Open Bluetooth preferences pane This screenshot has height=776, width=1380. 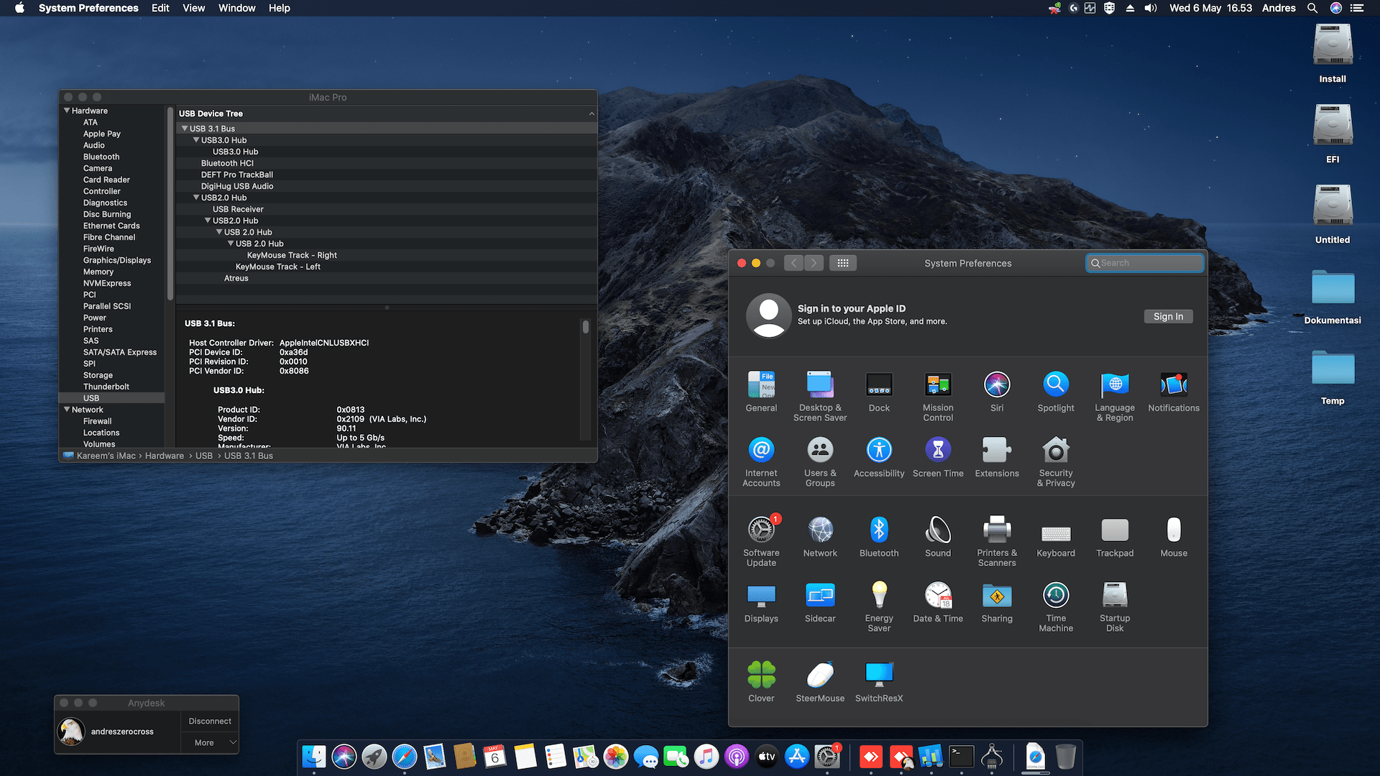click(x=879, y=537)
